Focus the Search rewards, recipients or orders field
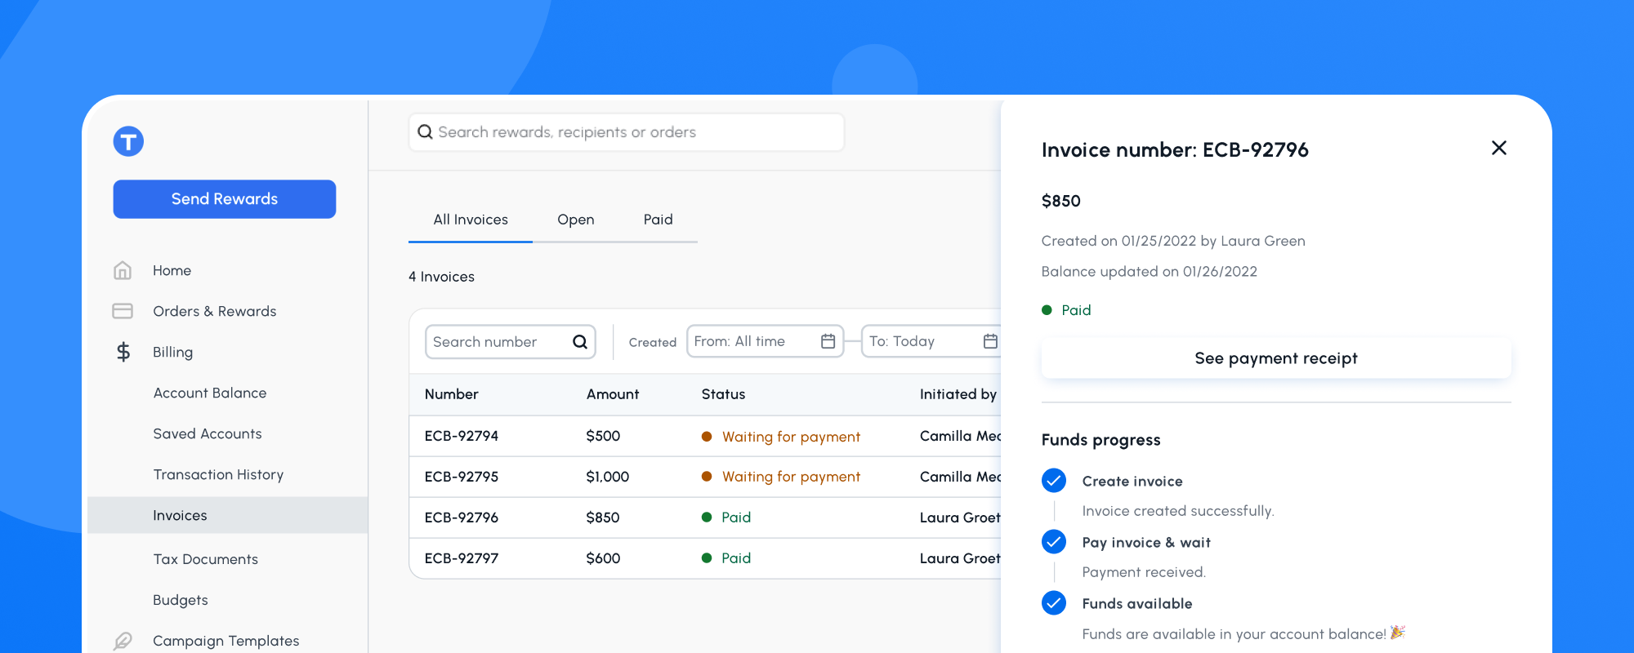The width and height of the screenshot is (1634, 653). coord(627,132)
